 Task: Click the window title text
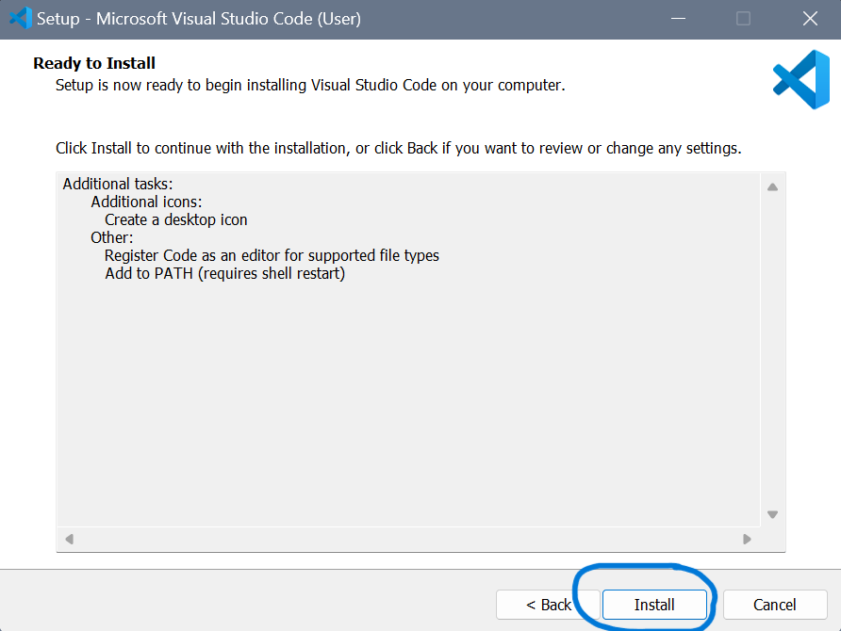pyautogui.click(x=198, y=19)
